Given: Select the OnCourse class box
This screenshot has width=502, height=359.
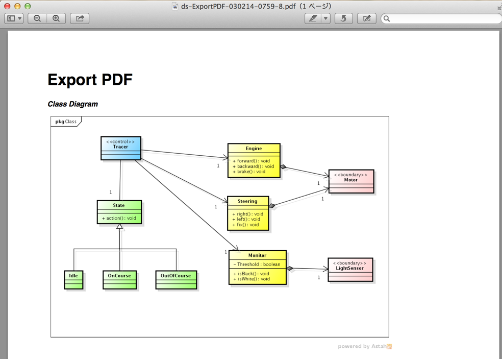Looking at the screenshot, I should point(119,280).
